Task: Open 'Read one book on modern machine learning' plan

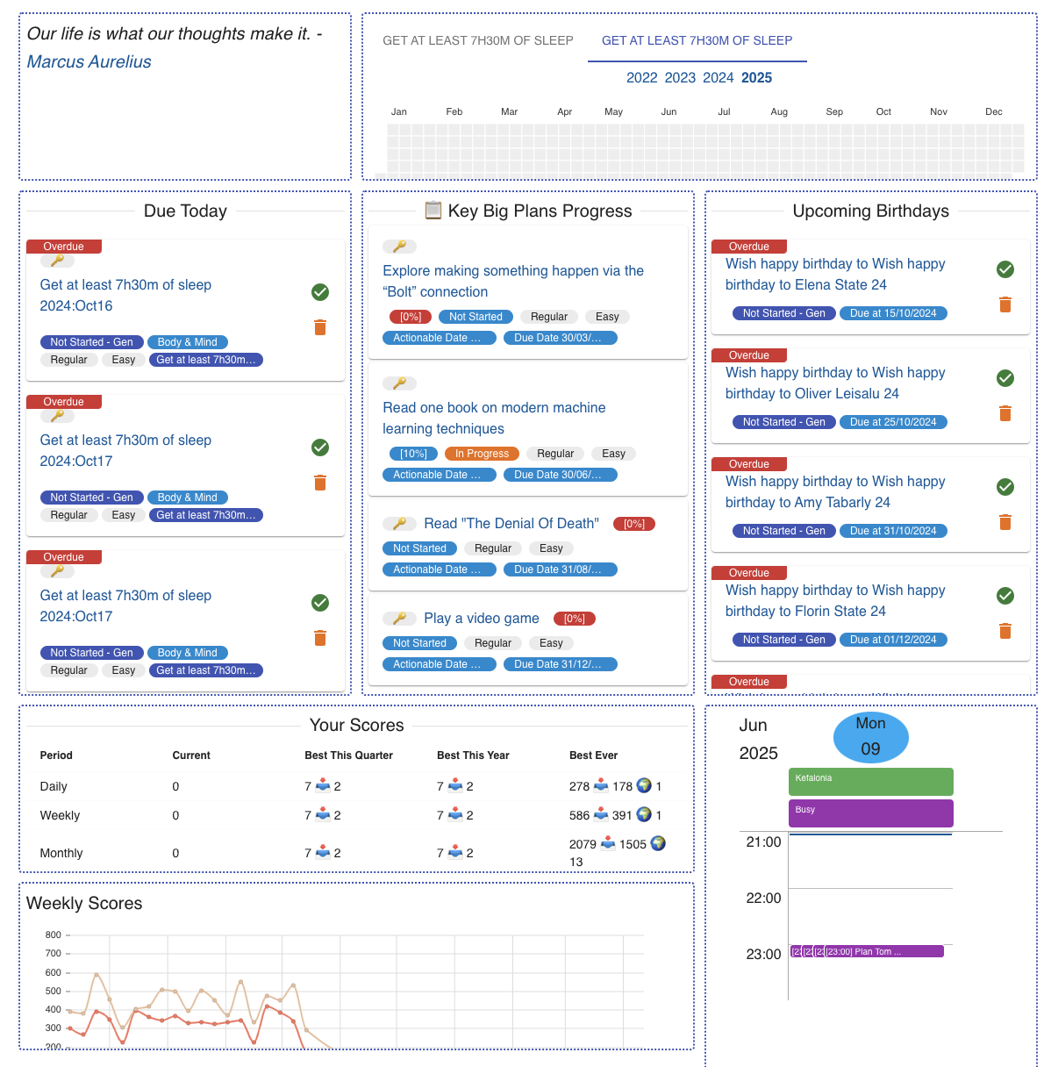Action: coord(493,419)
